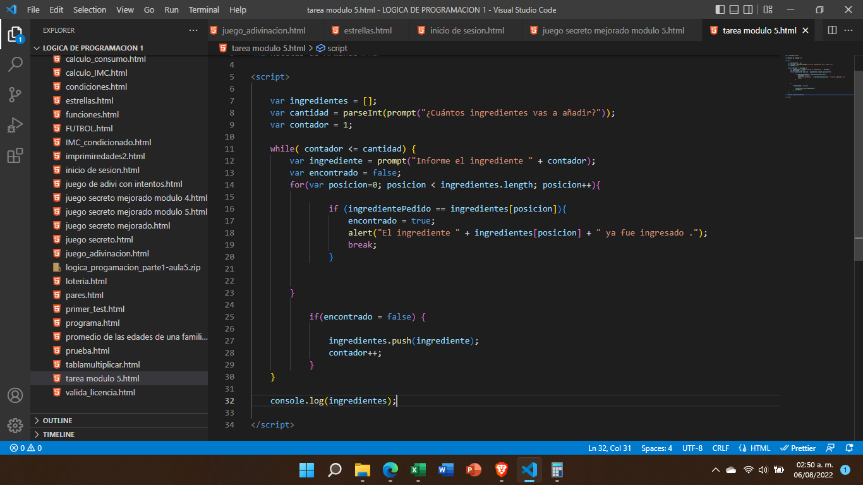The width and height of the screenshot is (863, 485).
Task: Open calculo_consumo.html in explorer
Action: [106, 59]
